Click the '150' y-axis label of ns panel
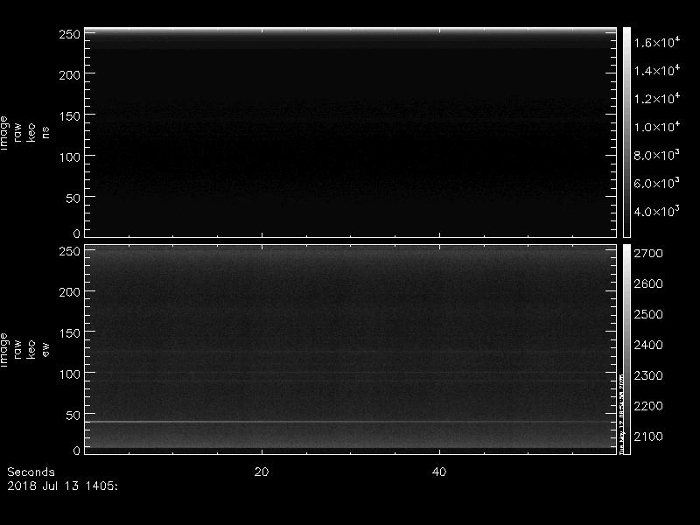The width and height of the screenshot is (700, 525). [x=70, y=116]
